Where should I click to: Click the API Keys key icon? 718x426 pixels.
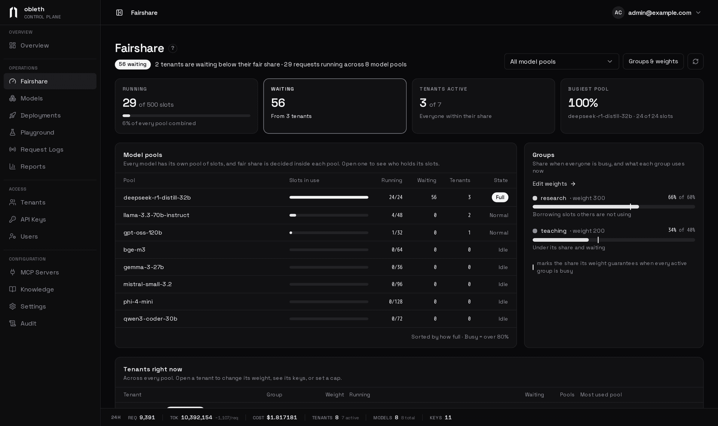(x=13, y=219)
